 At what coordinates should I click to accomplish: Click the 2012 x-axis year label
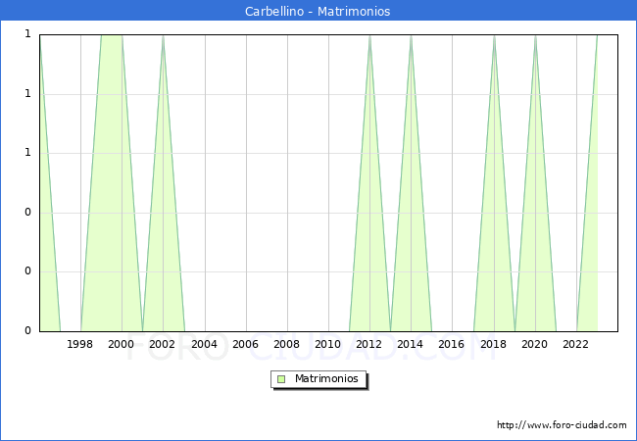369,344
